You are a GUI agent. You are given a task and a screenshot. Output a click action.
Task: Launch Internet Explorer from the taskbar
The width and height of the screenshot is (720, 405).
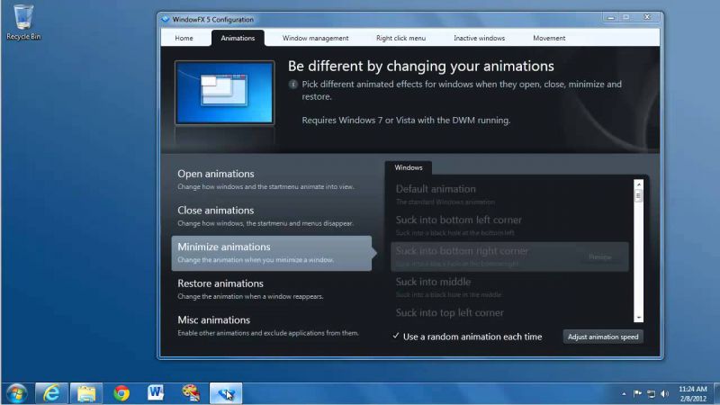point(51,393)
